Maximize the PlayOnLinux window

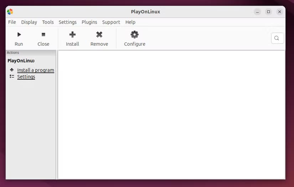click(268, 12)
